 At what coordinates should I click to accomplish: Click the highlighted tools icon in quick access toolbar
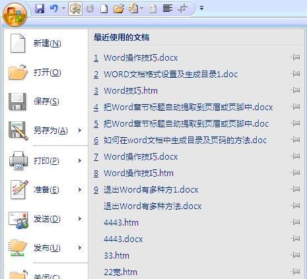coord(75,9)
